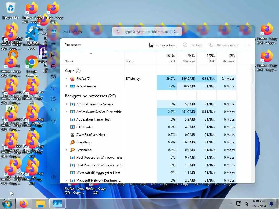Expand the second Everything process row
The image size is (279, 209).
coord(66,150)
